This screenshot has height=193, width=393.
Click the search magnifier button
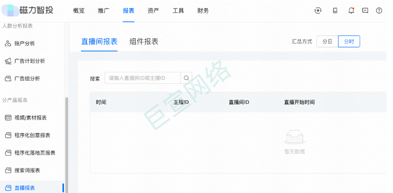[186, 78]
